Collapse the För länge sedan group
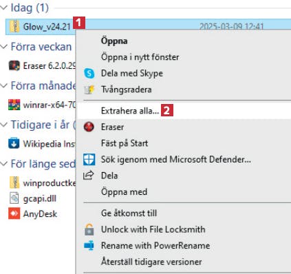The height and width of the screenshot is (274, 291). pyautogui.click(x=4, y=164)
